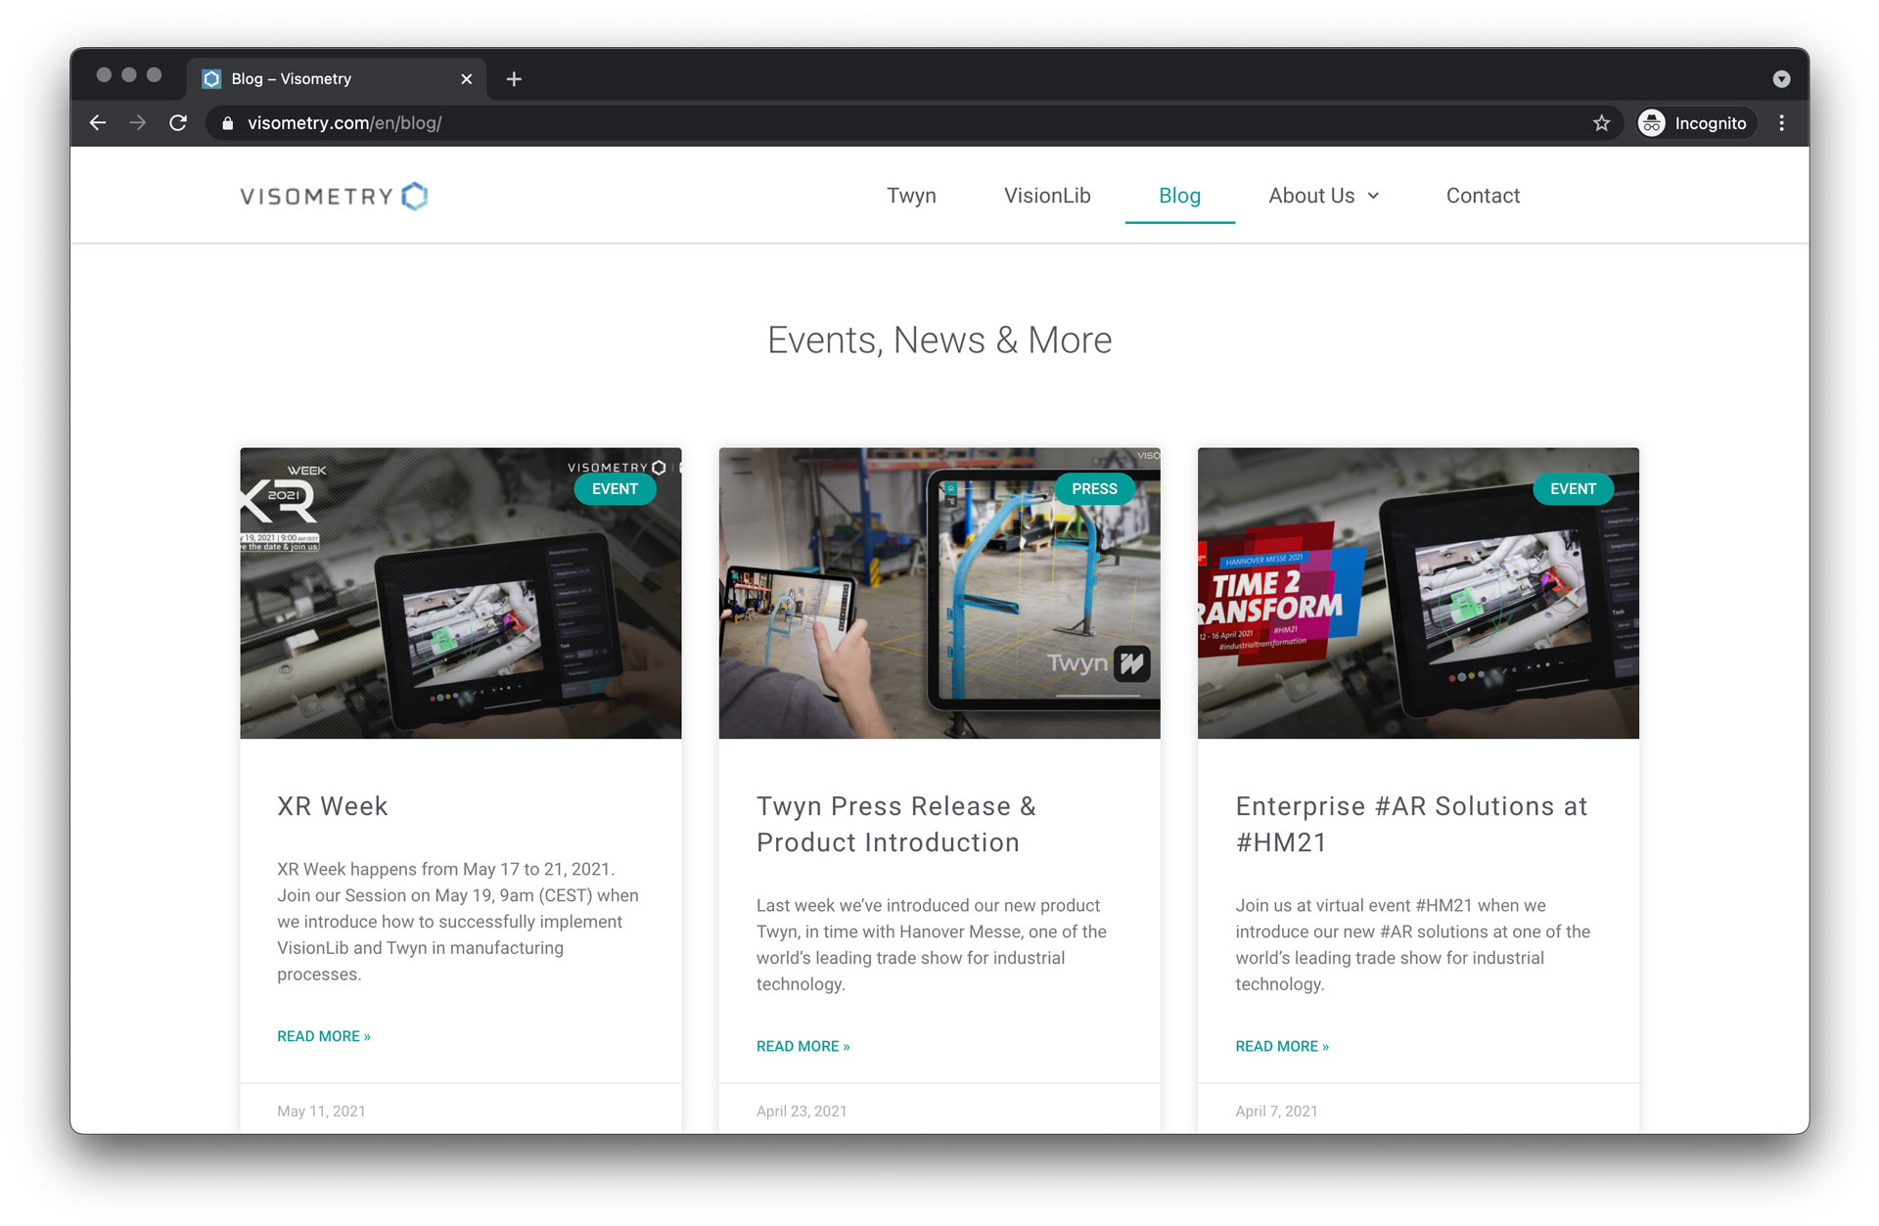Click the browser forward arrow
This screenshot has height=1226, width=1879.
point(138,123)
